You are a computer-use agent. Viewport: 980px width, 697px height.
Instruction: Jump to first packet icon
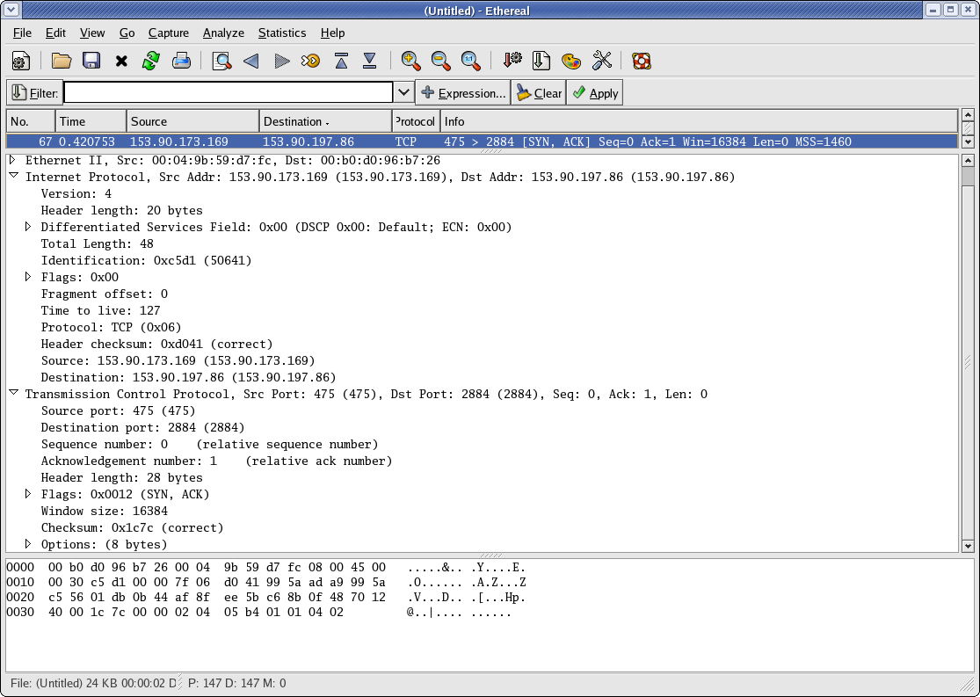pyautogui.click(x=341, y=61)
